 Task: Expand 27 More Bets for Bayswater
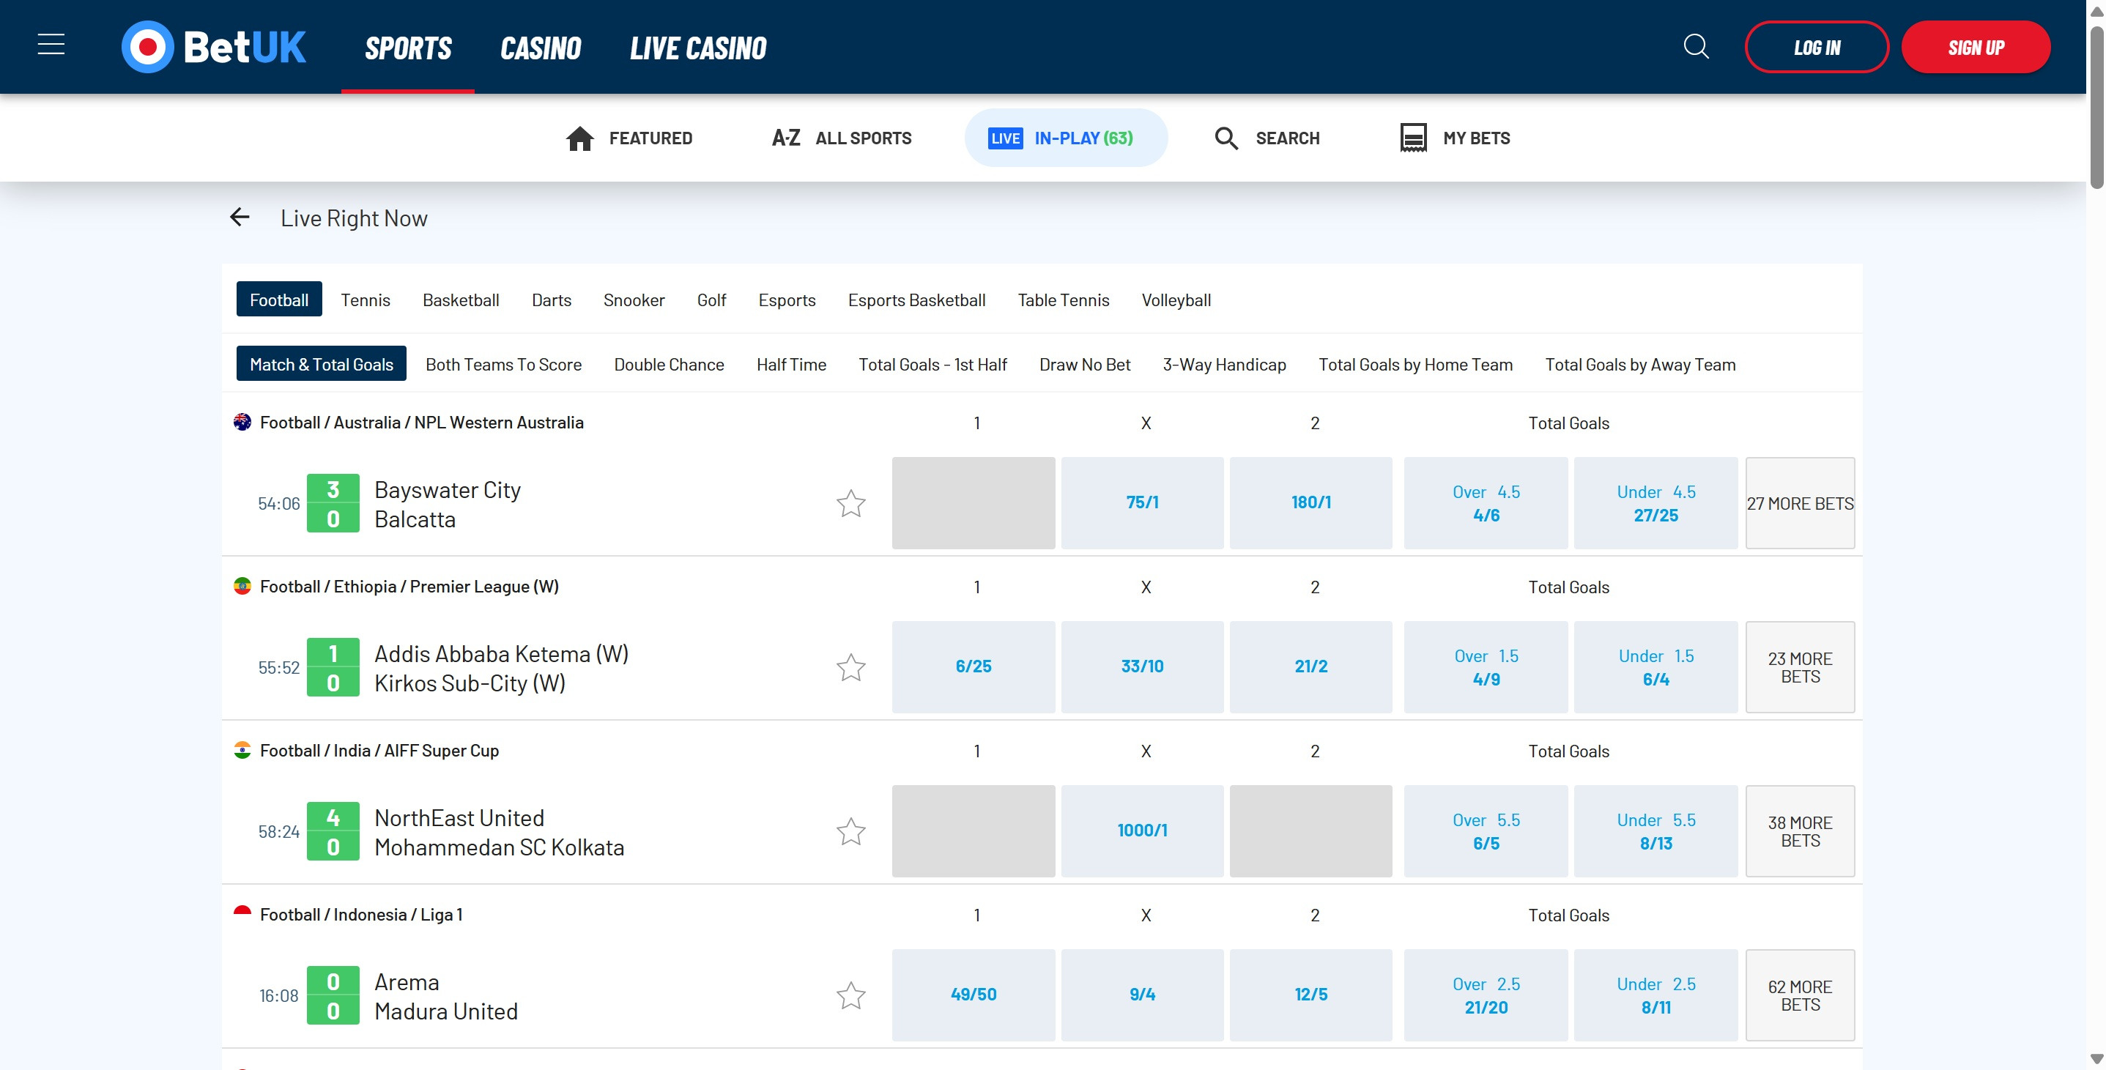[1799, 504]
